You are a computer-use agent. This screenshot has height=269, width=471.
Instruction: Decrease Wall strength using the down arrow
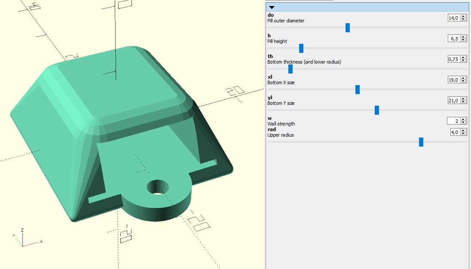coord(463,122)
